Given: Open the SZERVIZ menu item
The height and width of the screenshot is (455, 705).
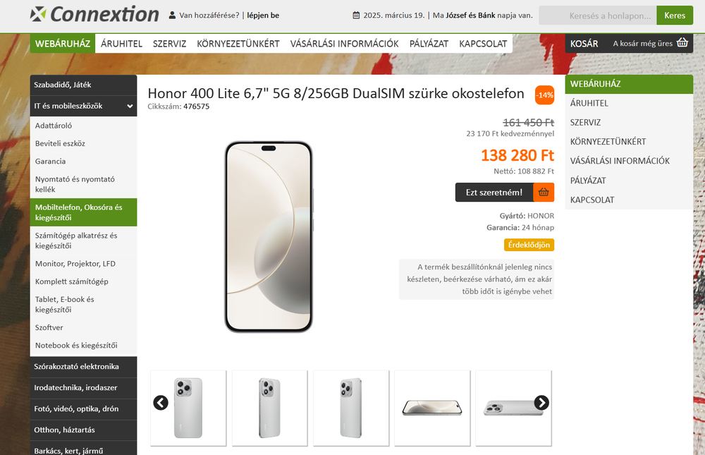Looking at the screenshot, I should (169, 44).
